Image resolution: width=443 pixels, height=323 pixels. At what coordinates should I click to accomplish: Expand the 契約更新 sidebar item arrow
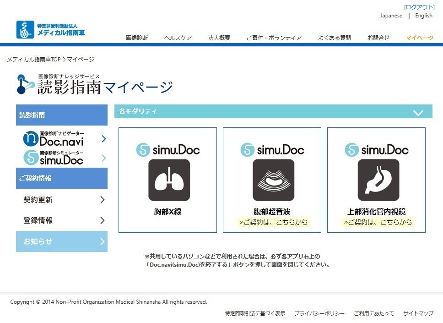[102, 200]
